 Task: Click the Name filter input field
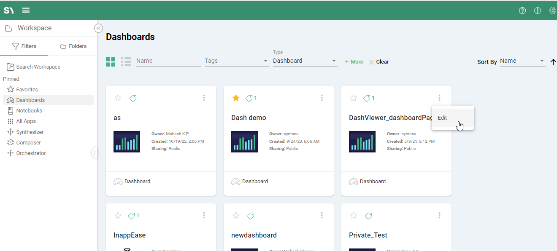tap(168, 61)
